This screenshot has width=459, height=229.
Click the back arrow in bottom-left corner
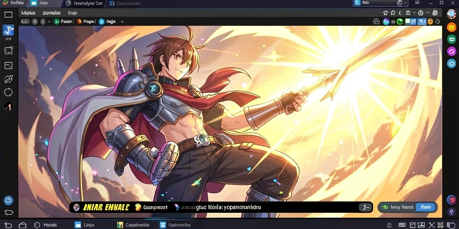tap(8, 225)
